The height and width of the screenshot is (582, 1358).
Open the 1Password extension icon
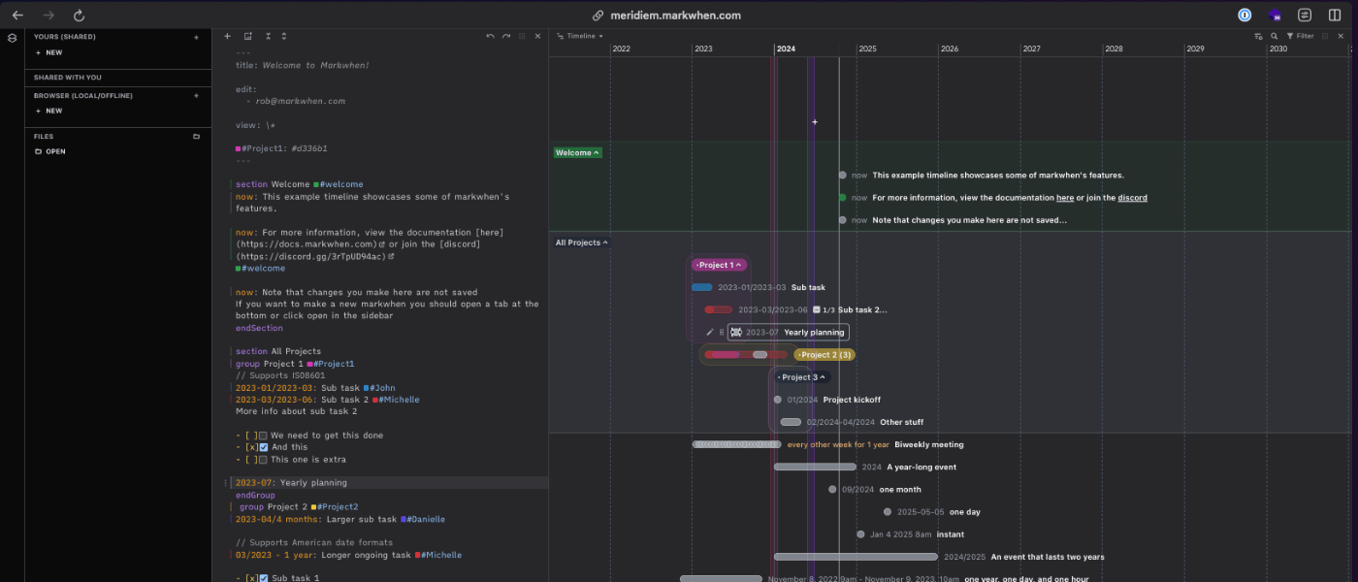(x=1245, y=16)
